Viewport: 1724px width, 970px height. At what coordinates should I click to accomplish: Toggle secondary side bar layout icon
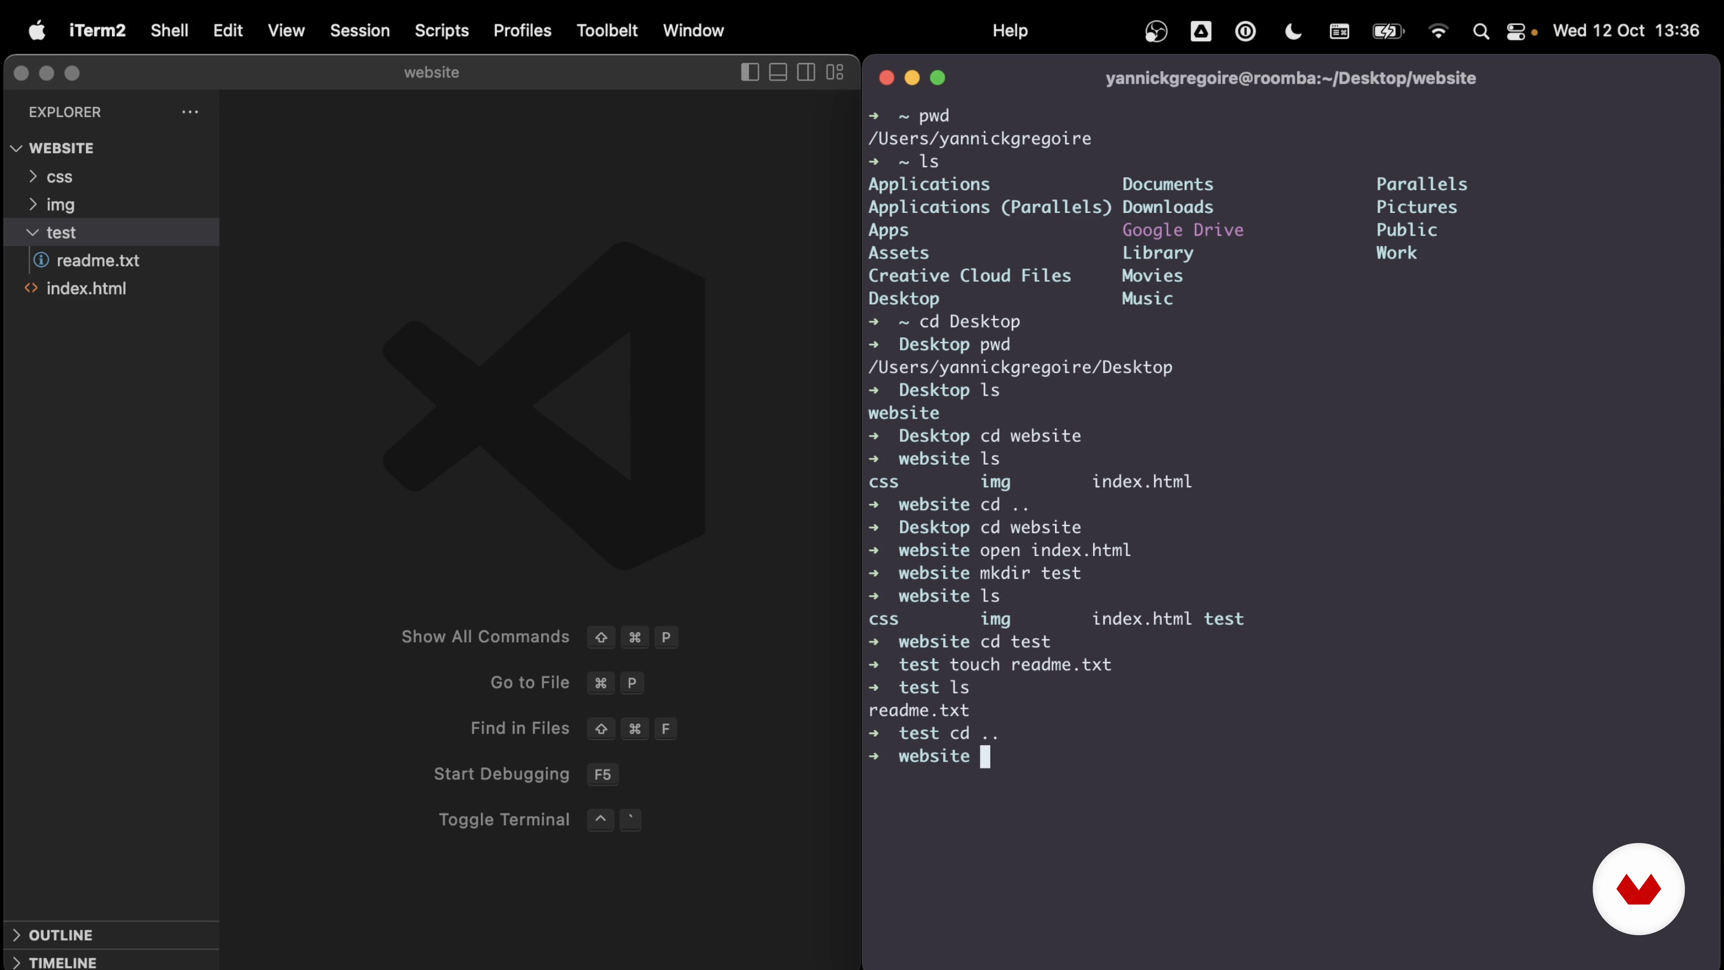coord(806,72)
